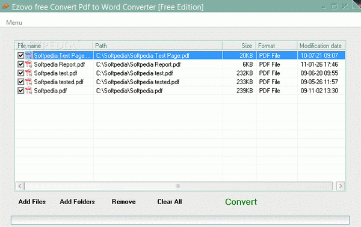Sort by the Path column header
The image size is (361, 227).
pos(158,46)
